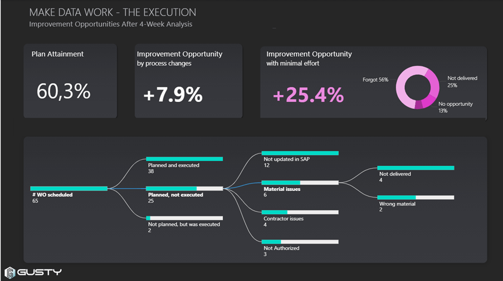503x281 pixels.
Task: Click the Make Data Work title
Action: point(113,12)
